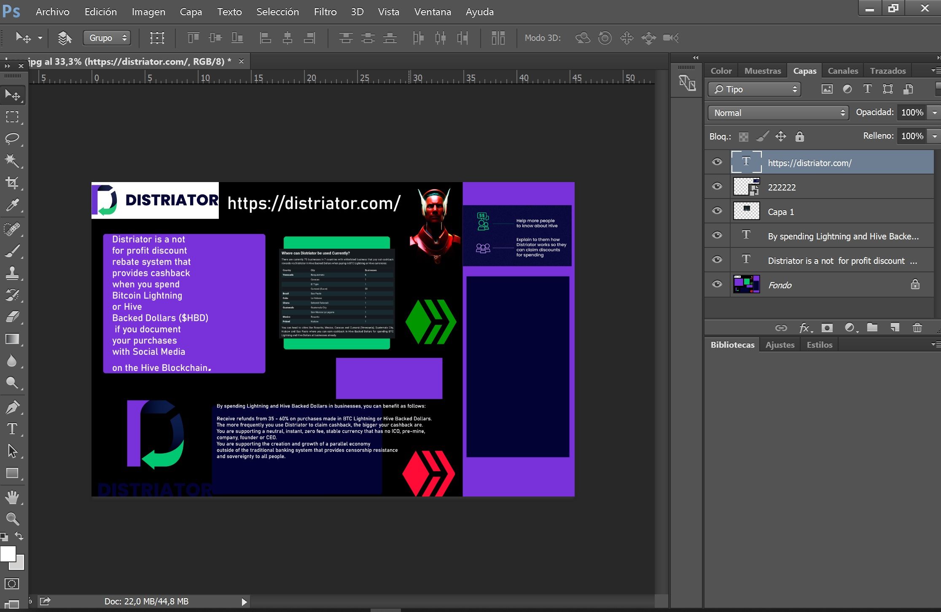941x612 pixels.
Task: Hide the https://distriator.com/ text layer
Action: point(717,162)
